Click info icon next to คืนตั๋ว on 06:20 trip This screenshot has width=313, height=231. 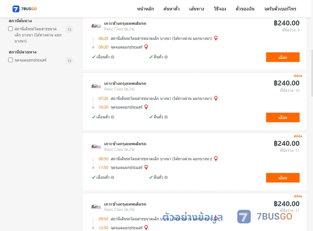coord(166,57)
